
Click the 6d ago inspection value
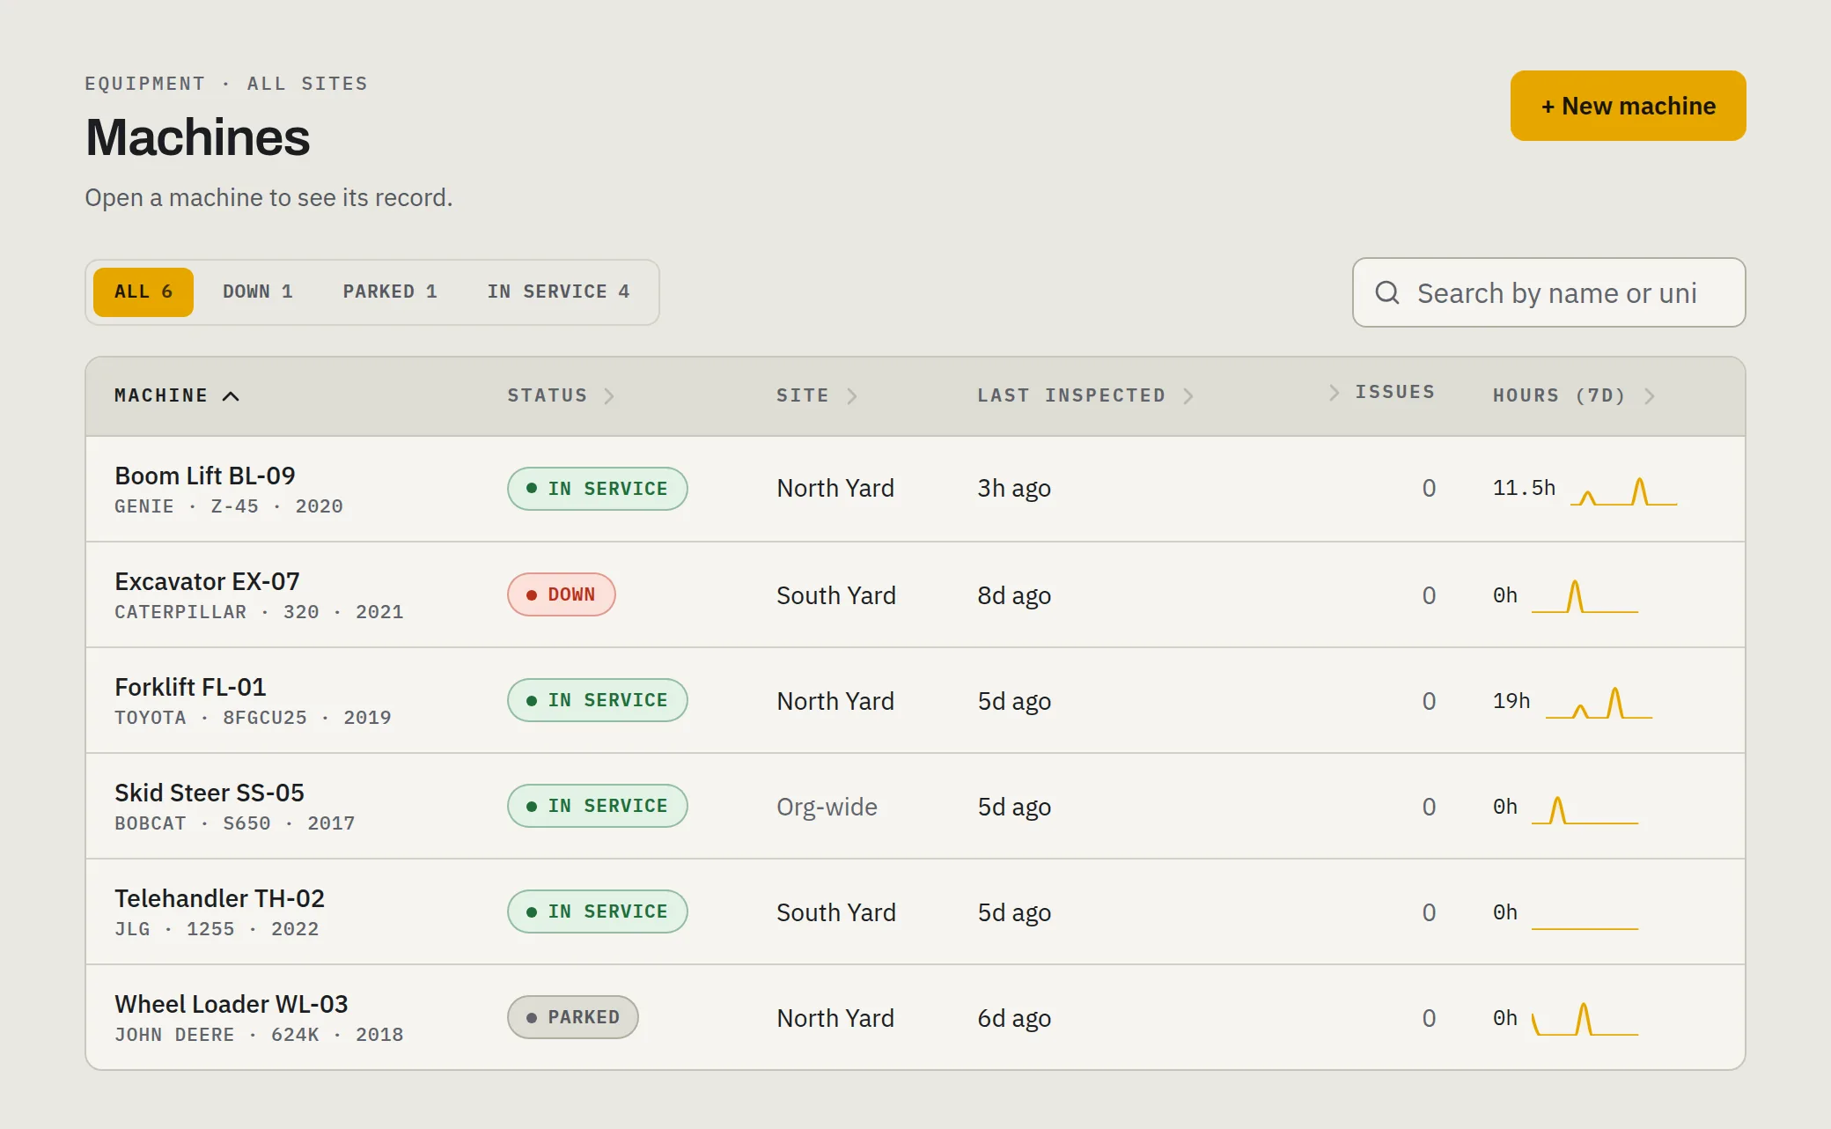1014,1018
